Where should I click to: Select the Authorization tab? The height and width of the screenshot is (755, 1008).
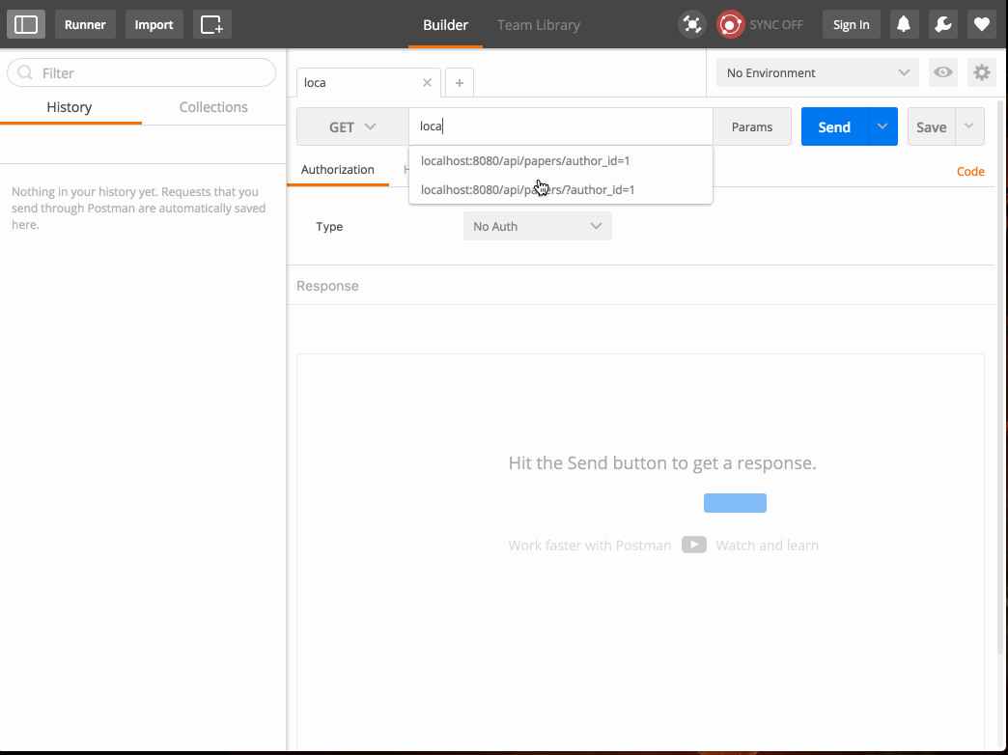pyautogui.click(x=338, y=170)
